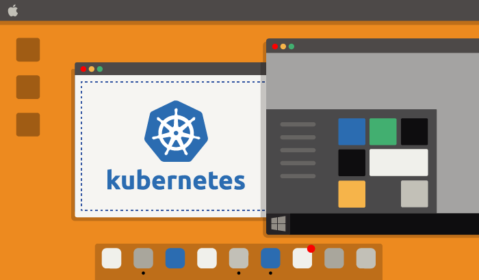
Task: Close the Windows VM window with red button
Action: point(275,46)
